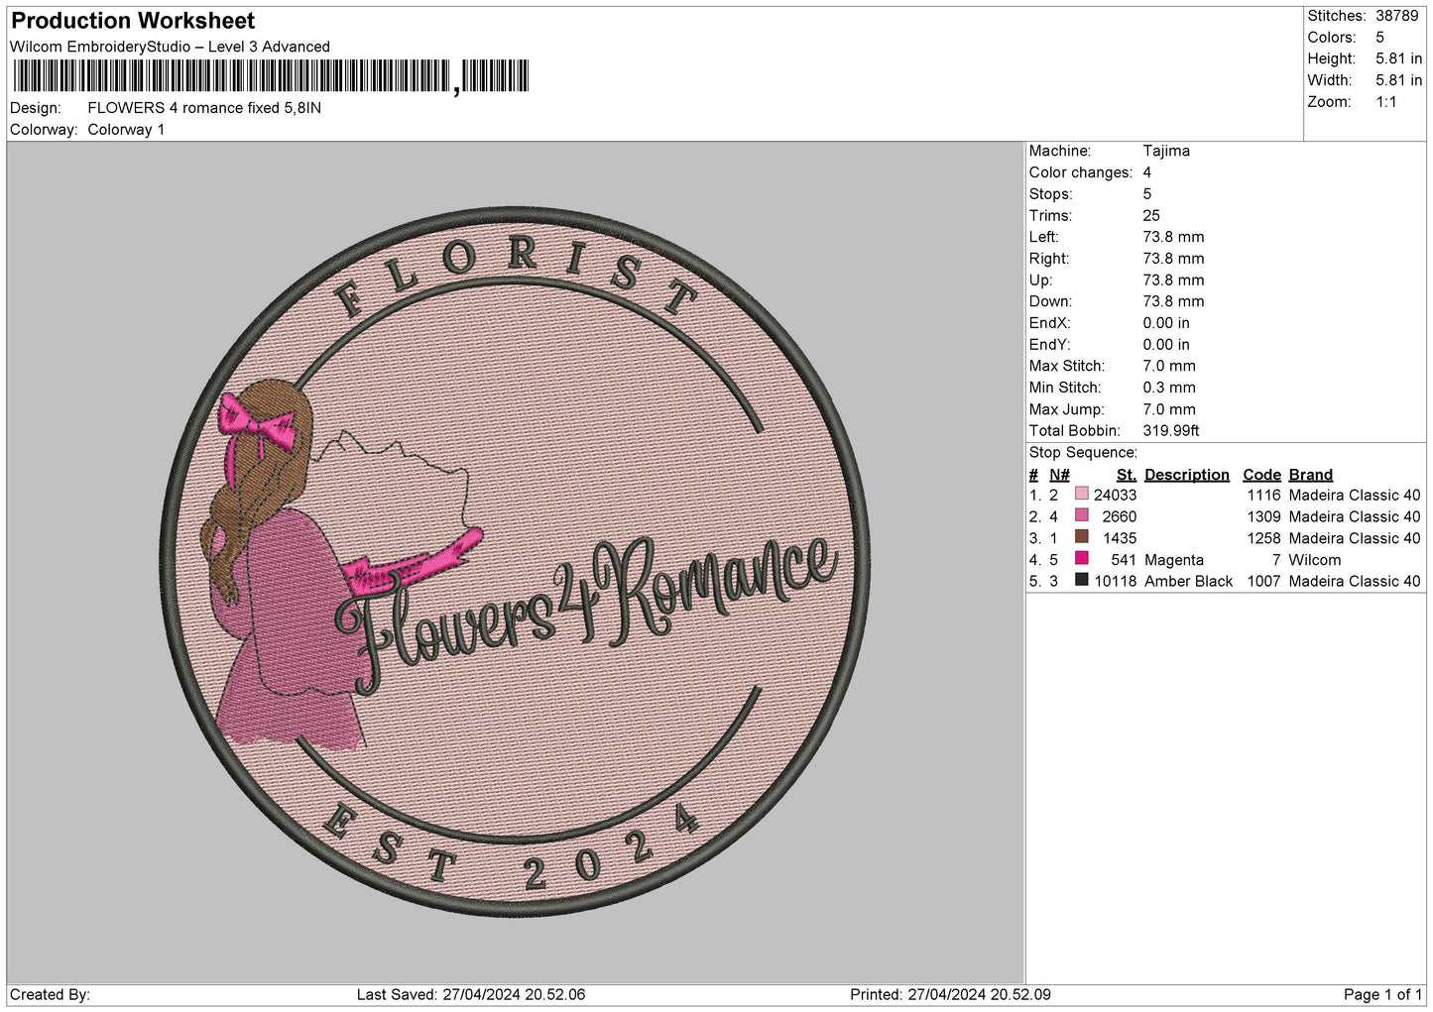Click the Down value '73.8 mm'
The height and width of the screenshot is (1012, 1433).
(1173, 301)
